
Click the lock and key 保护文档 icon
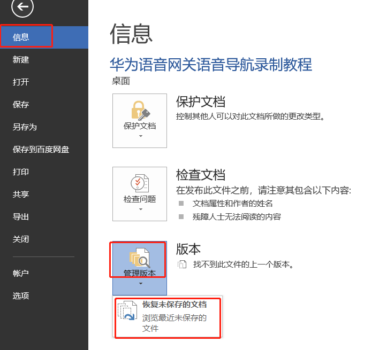[x=140, y=111]
